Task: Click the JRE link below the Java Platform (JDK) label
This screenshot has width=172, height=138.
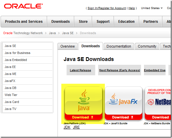Action: click(76, 127)
